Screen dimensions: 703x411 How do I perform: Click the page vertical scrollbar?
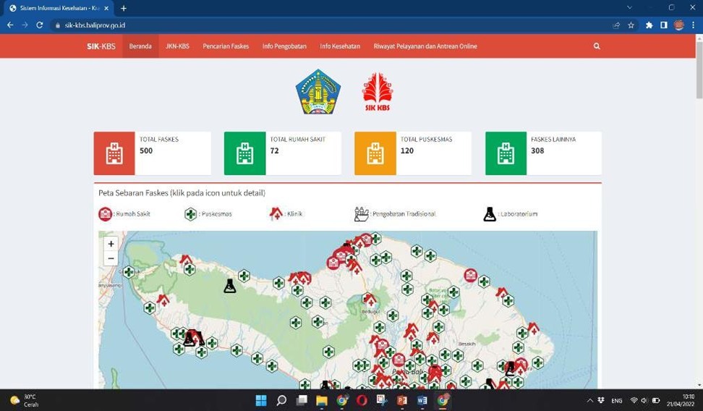point(699,80)
